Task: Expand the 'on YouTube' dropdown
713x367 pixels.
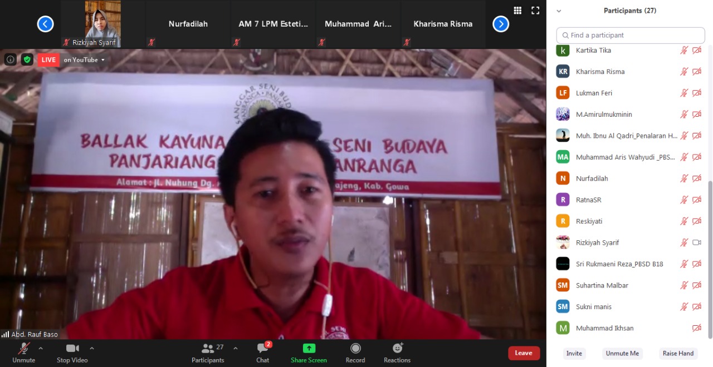Action: tap(84, 59)
